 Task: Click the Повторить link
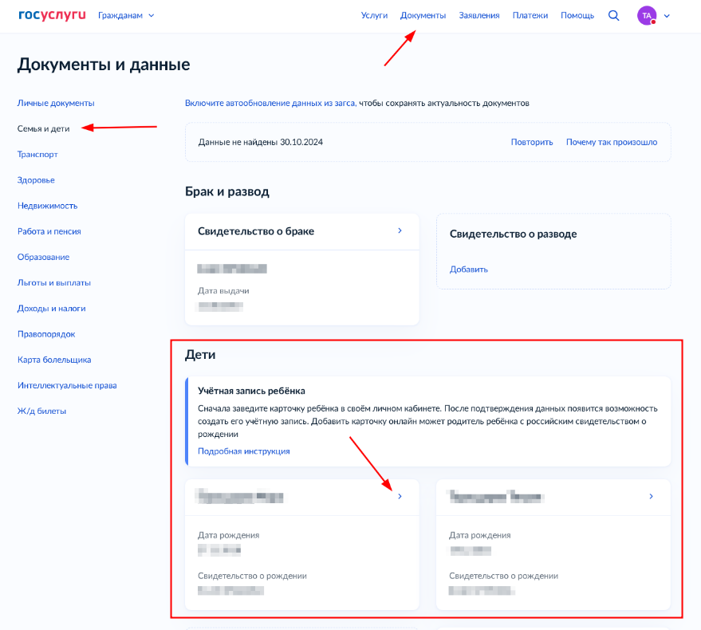pyautogui.click(x=532, y=142)
